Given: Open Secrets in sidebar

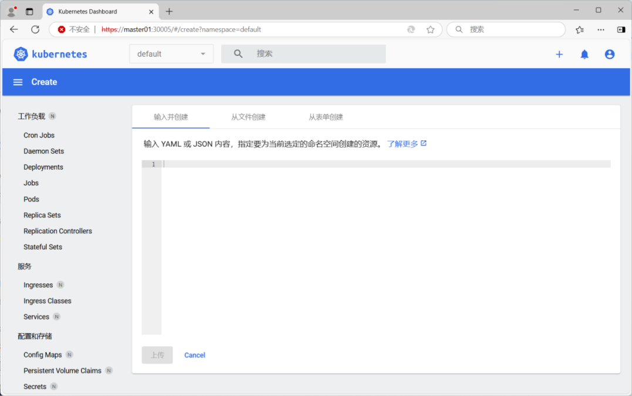Looking at the screenshot, I should point(35,387).
